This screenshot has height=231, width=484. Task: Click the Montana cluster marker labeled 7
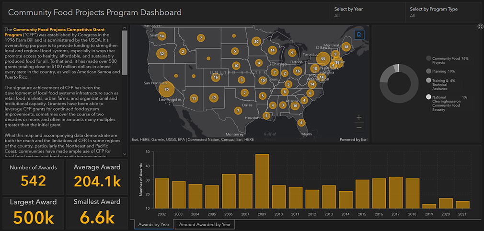coord(201,38)
